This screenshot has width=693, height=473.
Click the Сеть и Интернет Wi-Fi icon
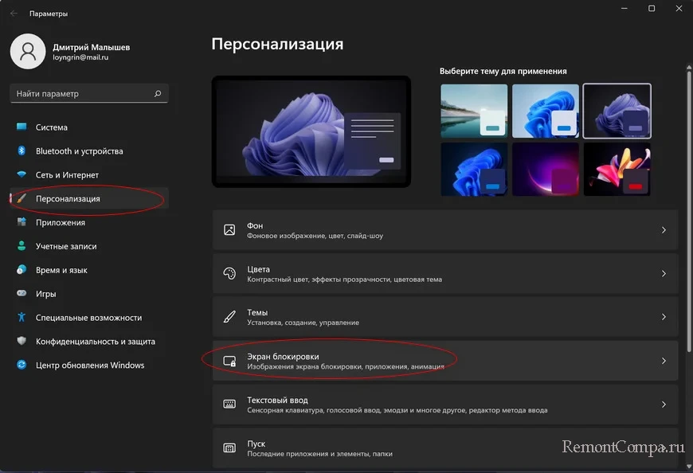[22, 175]
